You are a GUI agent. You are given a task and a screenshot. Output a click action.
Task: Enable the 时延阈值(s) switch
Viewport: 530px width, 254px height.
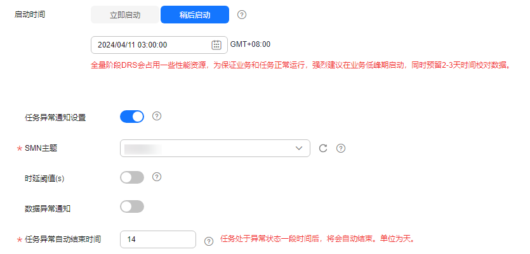click(132, 177)
